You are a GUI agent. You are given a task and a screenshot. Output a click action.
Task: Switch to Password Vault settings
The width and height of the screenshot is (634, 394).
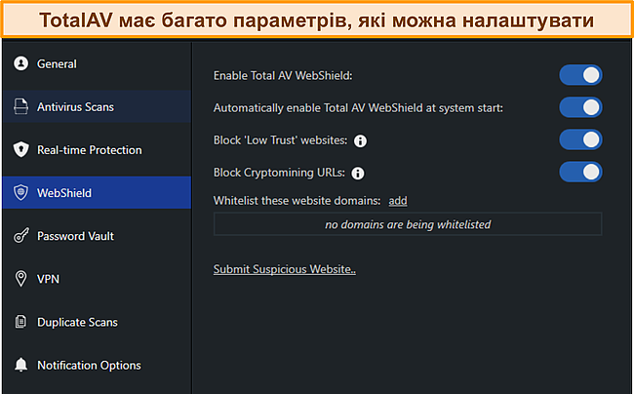pyautogui.click(x=77, y=236)
